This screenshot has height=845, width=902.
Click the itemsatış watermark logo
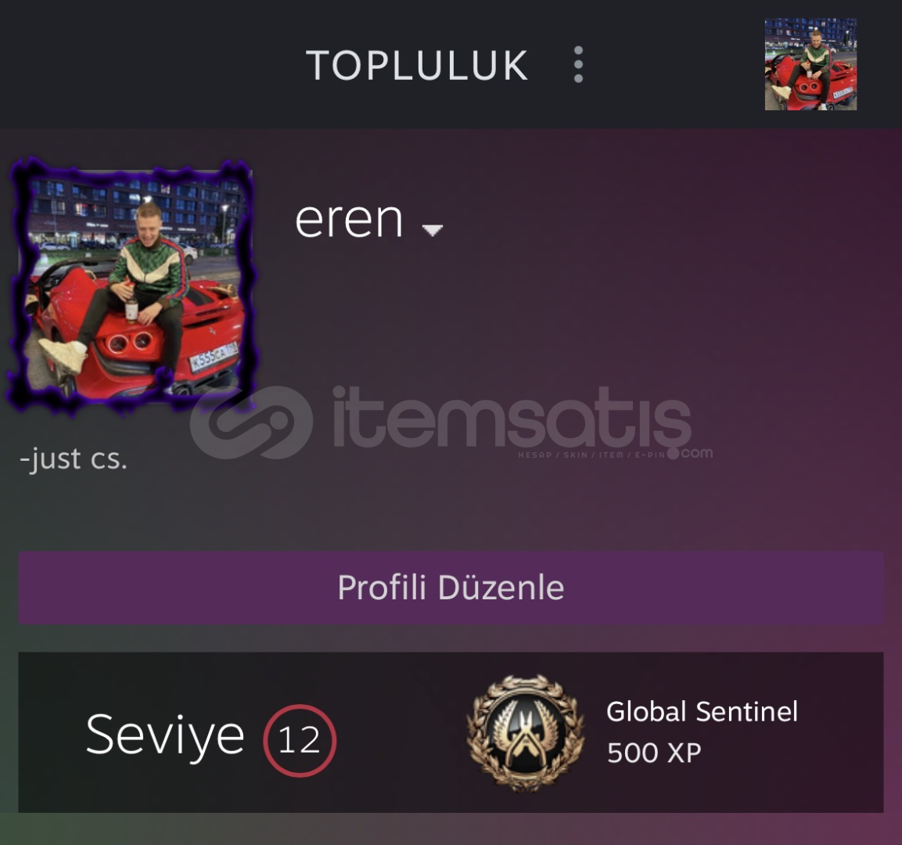click(x=251, y=422)
